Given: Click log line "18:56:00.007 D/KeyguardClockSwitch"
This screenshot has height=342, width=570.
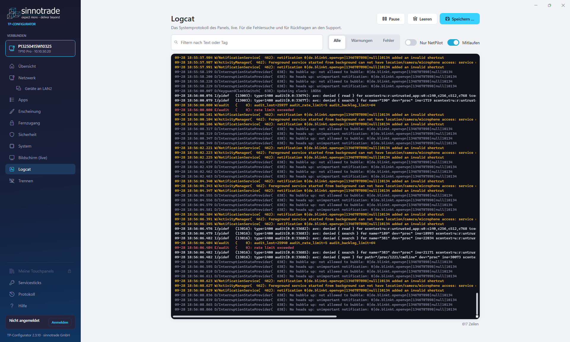Looking at the screenshot, I should [x=248, y=91].
